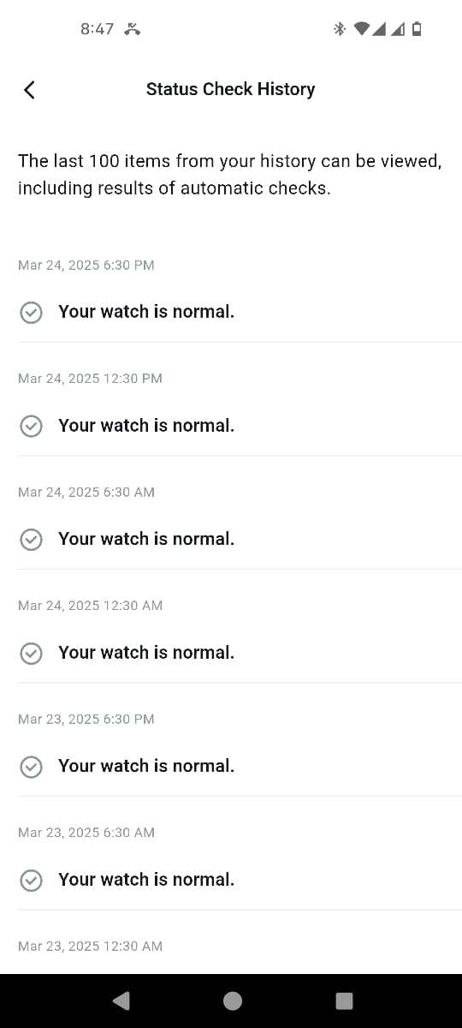Tap check icon for Mar 24 6:30 PM
This screenshot has height=1028, width=462.
[31, 313]
